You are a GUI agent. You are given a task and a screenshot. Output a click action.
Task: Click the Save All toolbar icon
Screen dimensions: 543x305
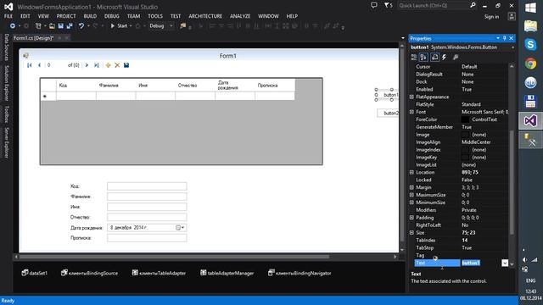click(70, 26)
